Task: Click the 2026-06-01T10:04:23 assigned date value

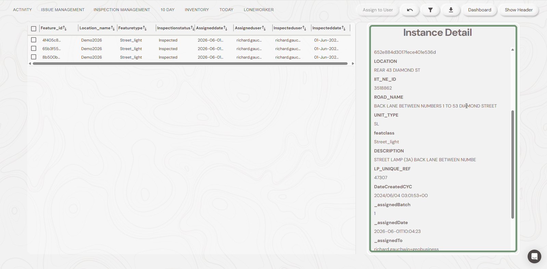Action: 397,231
